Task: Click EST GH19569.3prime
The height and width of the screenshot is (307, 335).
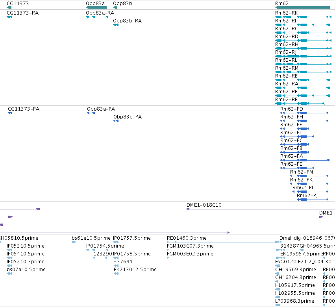Action: point(296,270)
